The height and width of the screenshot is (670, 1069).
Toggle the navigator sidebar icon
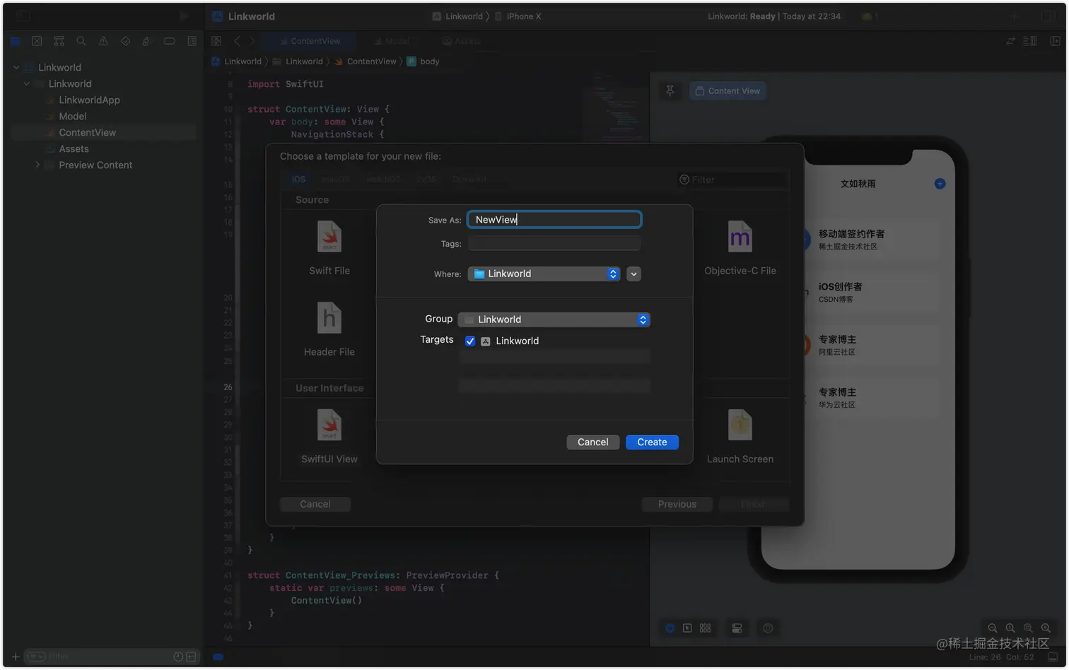click(23, 16)
